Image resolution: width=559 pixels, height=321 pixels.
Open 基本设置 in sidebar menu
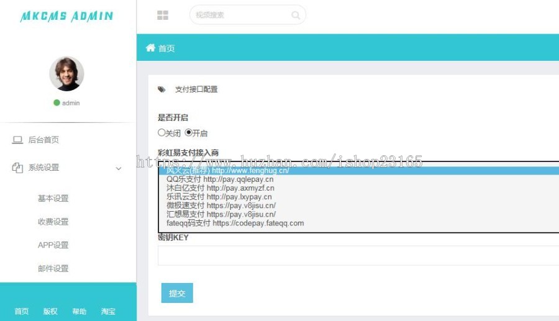coord(53,199)
